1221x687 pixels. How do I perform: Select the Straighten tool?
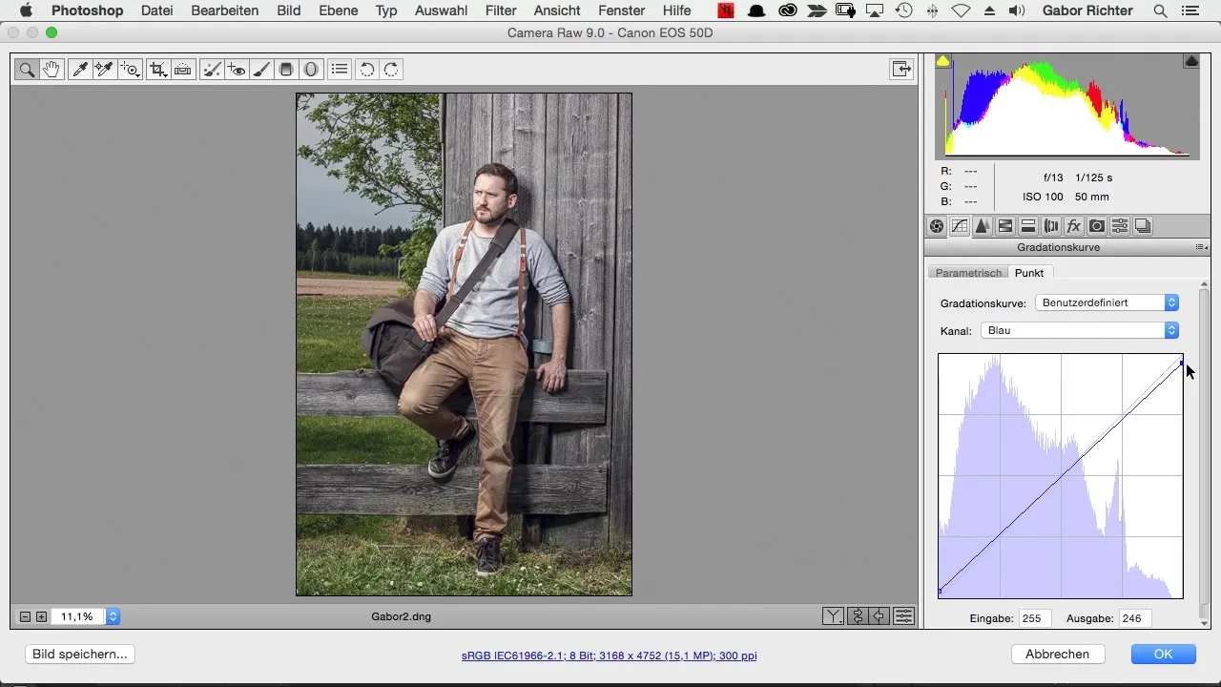point(183,70)
